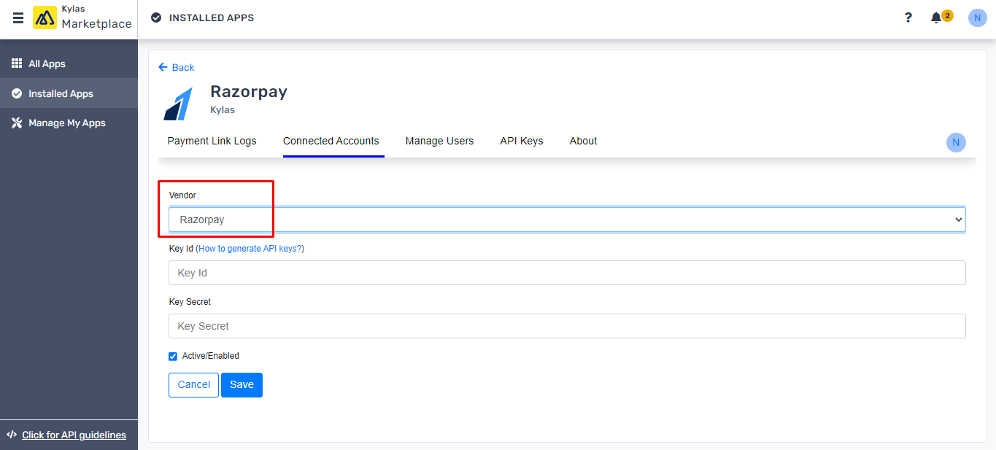Click the INSTALLED APPS page heading
The image size is (996, 450).
pyautogui.click(x=212, y=18)
